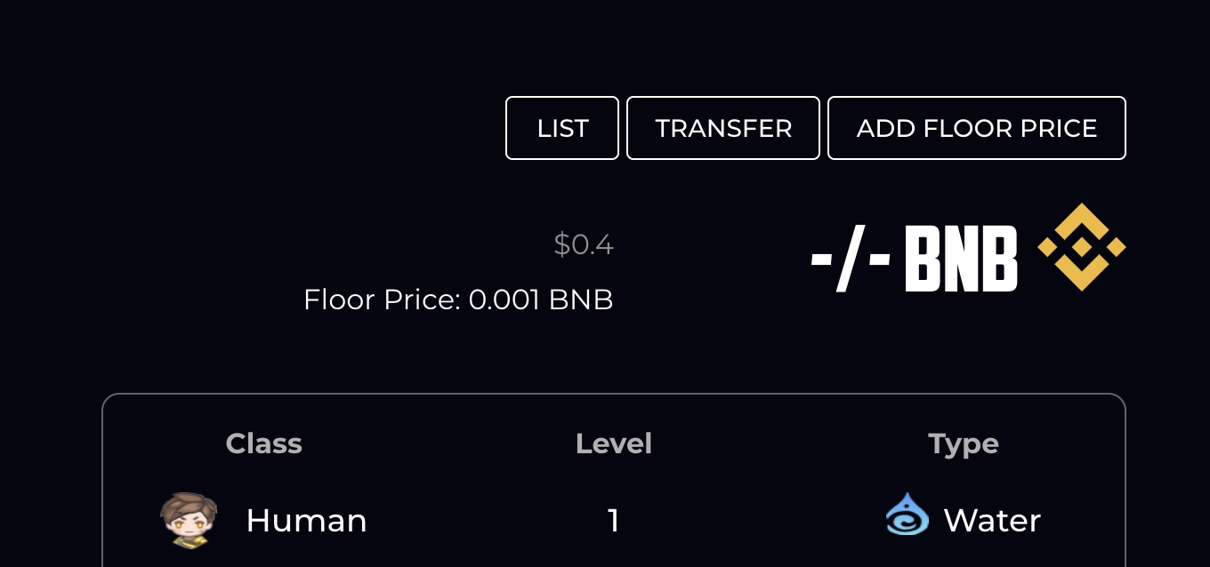The width and height of the screenshot is (1210, 567).
Task: Click the Human class name
Action: click(x=306, y=520)
